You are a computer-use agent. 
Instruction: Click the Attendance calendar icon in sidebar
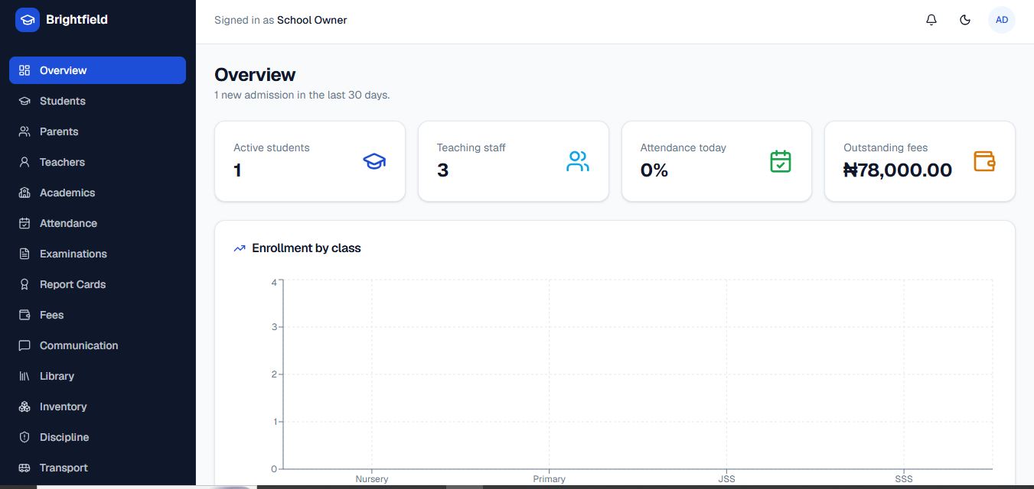24,223
